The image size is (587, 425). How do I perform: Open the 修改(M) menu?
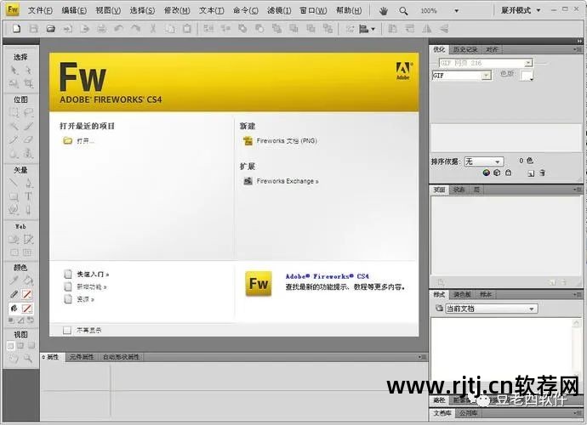tap(177, 10)
